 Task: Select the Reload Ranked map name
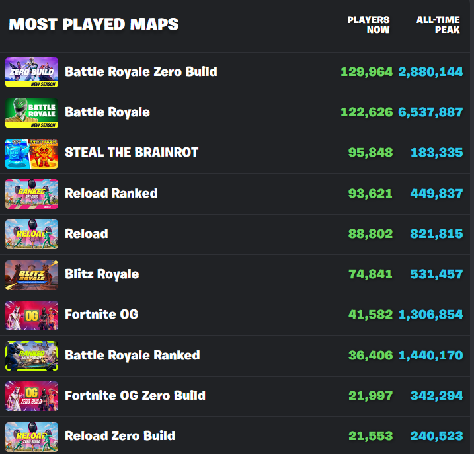click(111, 193)
